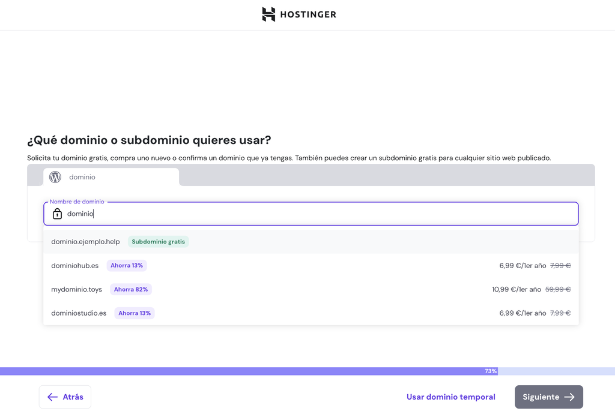
Task: Click the Siguiente button
Action: click(548, 397)
